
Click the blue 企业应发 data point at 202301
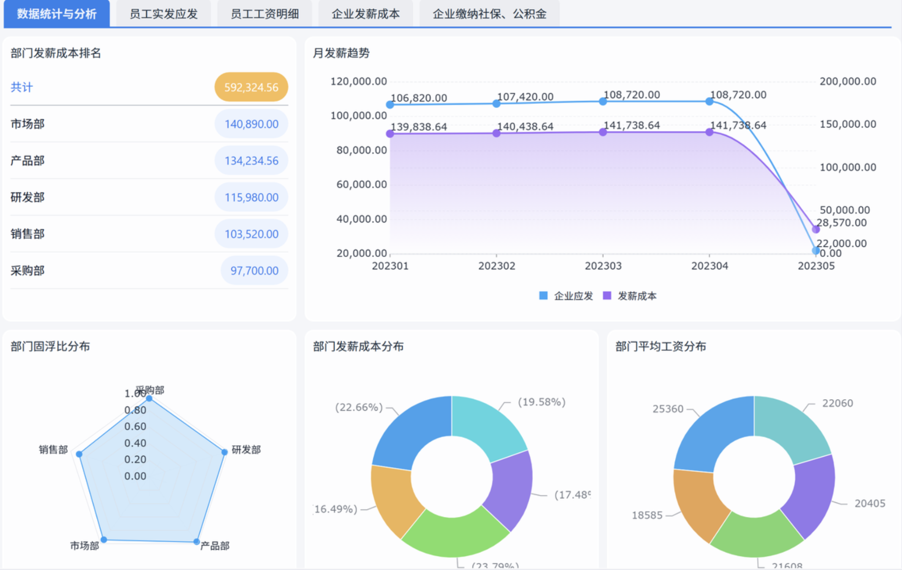tap(390, 105)
